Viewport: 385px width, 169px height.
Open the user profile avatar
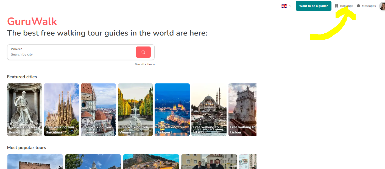pyautogui.click(x=382, y=6)
